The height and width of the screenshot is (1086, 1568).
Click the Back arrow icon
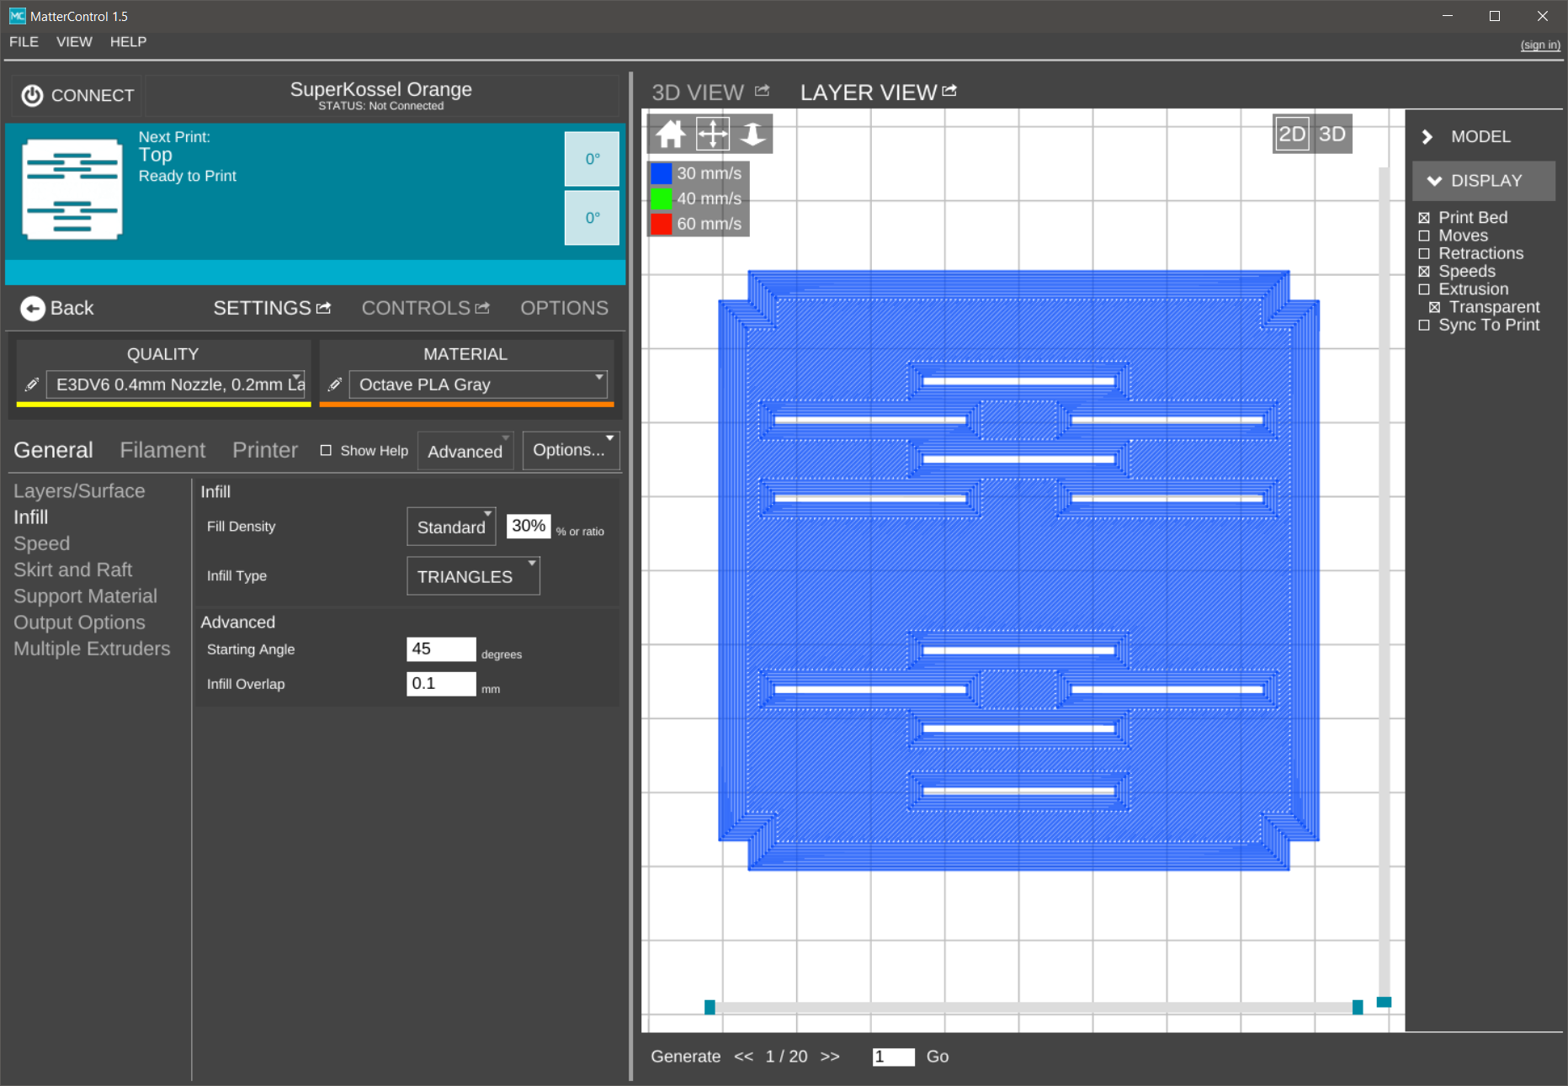[32, 309]
